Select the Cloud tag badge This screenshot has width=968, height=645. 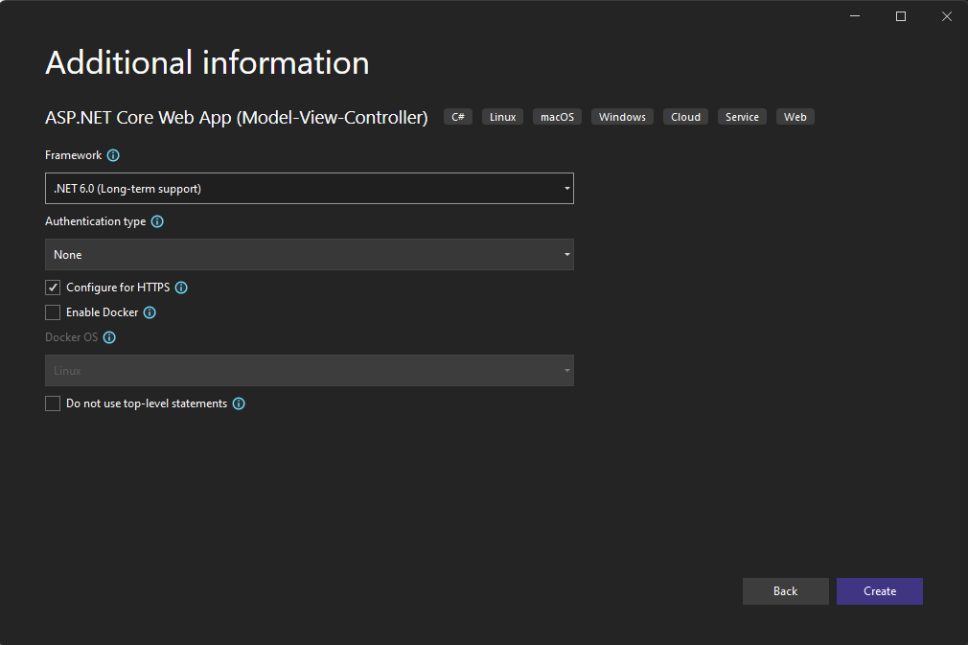(685, 116)
